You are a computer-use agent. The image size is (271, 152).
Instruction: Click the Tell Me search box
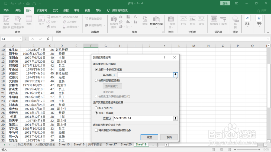[120, 10]
